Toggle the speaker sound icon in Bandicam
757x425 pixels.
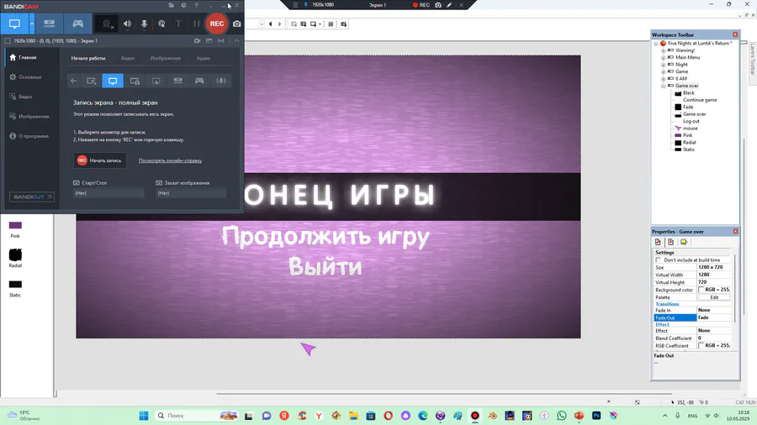(128, 24)
